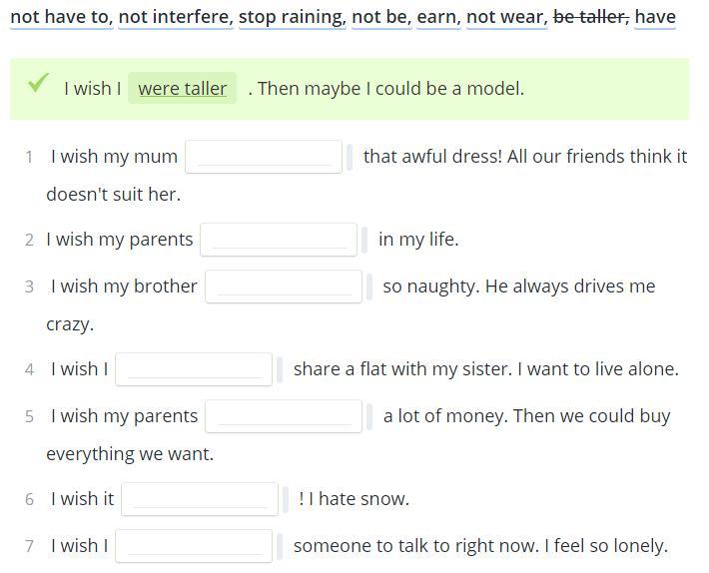Click the crossed-out 'be taller' option
This screenshot has width=709, height=573.
pyautogui.click(x=591, y=18)
